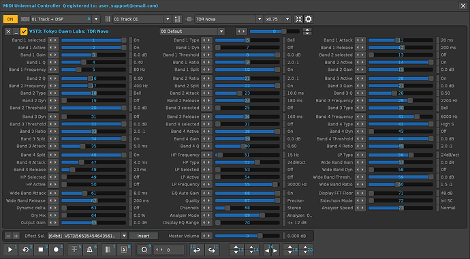Toggle the yellow ON button

click(x=10, y=19)
